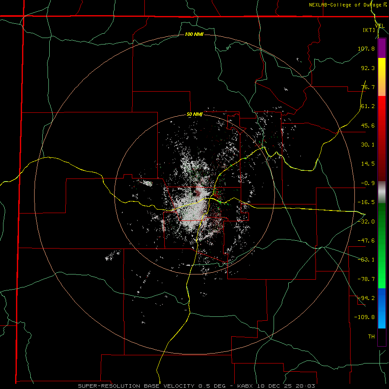Click the 50 NMI range ring label
Viewport: 389px width, 389px height.
[x=194, y=115]
